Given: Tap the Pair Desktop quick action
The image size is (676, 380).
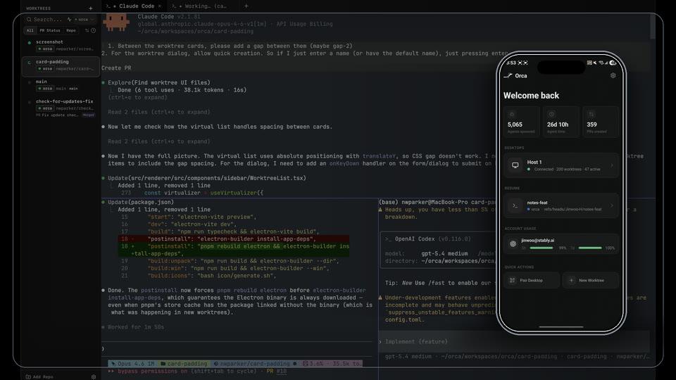Looking at the screenshot, I should coord(532,281).
